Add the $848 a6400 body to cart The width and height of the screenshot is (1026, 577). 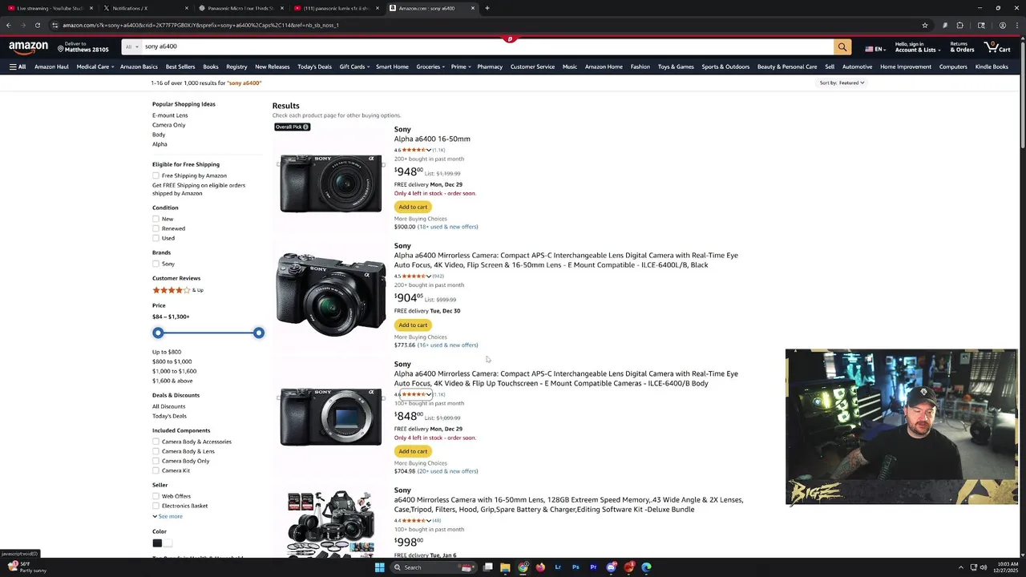(x=413, y=451)
